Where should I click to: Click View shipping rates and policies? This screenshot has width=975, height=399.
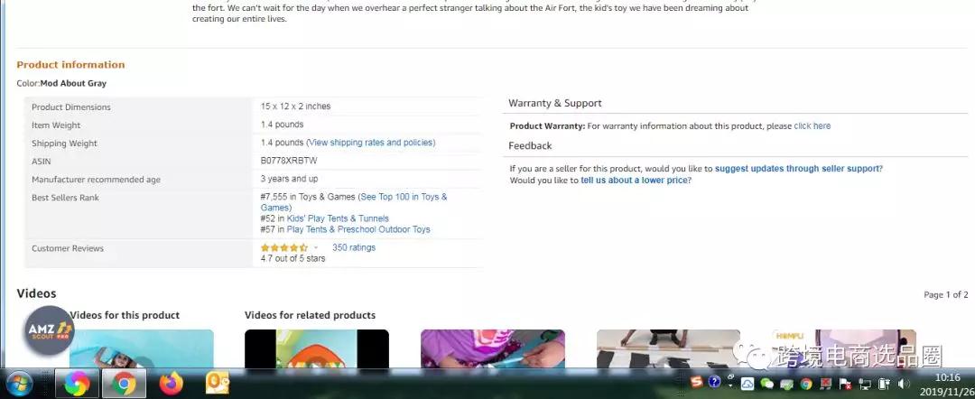click(370, 143)
